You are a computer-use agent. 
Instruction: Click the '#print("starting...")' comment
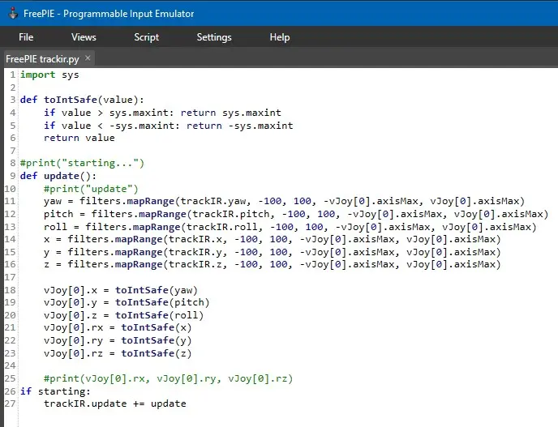[82, 163]
